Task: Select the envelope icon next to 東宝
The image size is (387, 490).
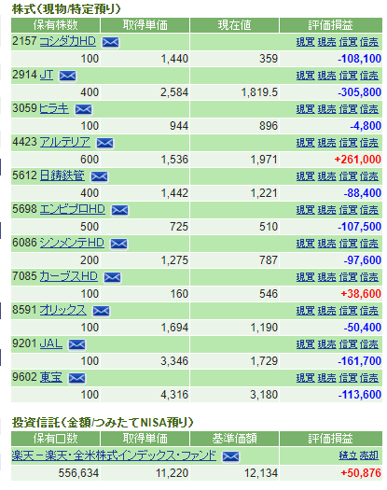Action: [76, 378]
